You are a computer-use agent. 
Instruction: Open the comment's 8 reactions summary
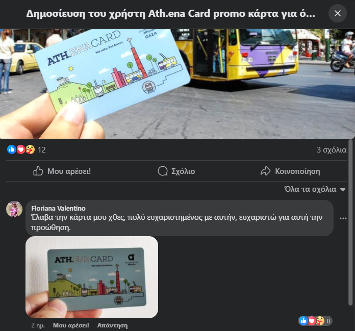(315, 321)
